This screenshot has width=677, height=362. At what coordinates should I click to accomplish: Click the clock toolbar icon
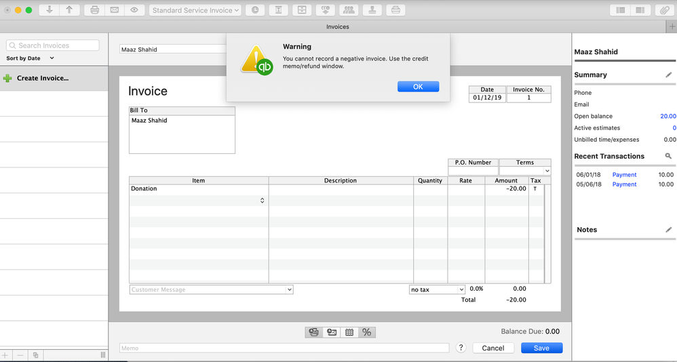point(255,10)
